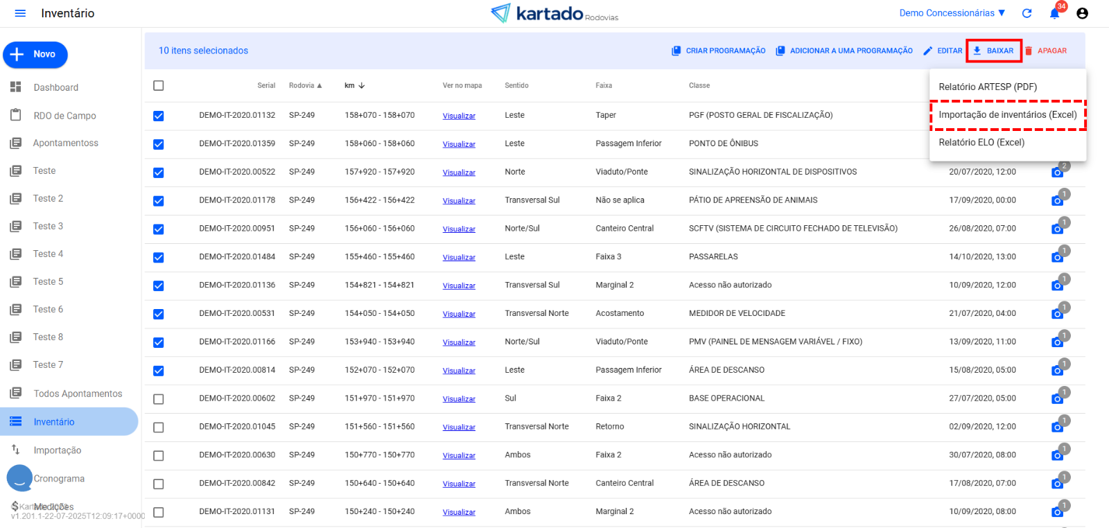This screenshot has height=528, width=1109.
Task: Click the refresh icon in header
Action: pos(1027,13)
